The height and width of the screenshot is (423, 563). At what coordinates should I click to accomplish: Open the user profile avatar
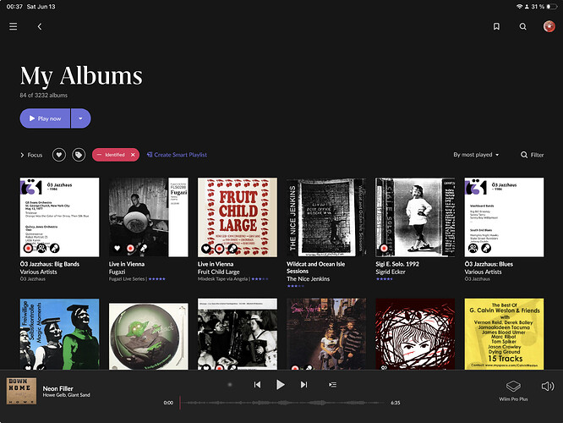(549, 26)
